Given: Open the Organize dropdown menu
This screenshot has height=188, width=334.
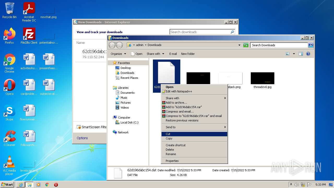Looking at the screenshot, I should pyautogui.click(x=118, y=54).
